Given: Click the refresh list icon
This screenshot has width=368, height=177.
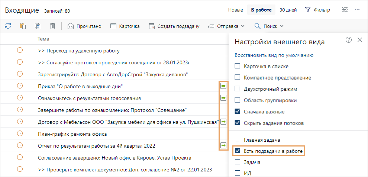Looking at the screenshot, I should point(8,26).
